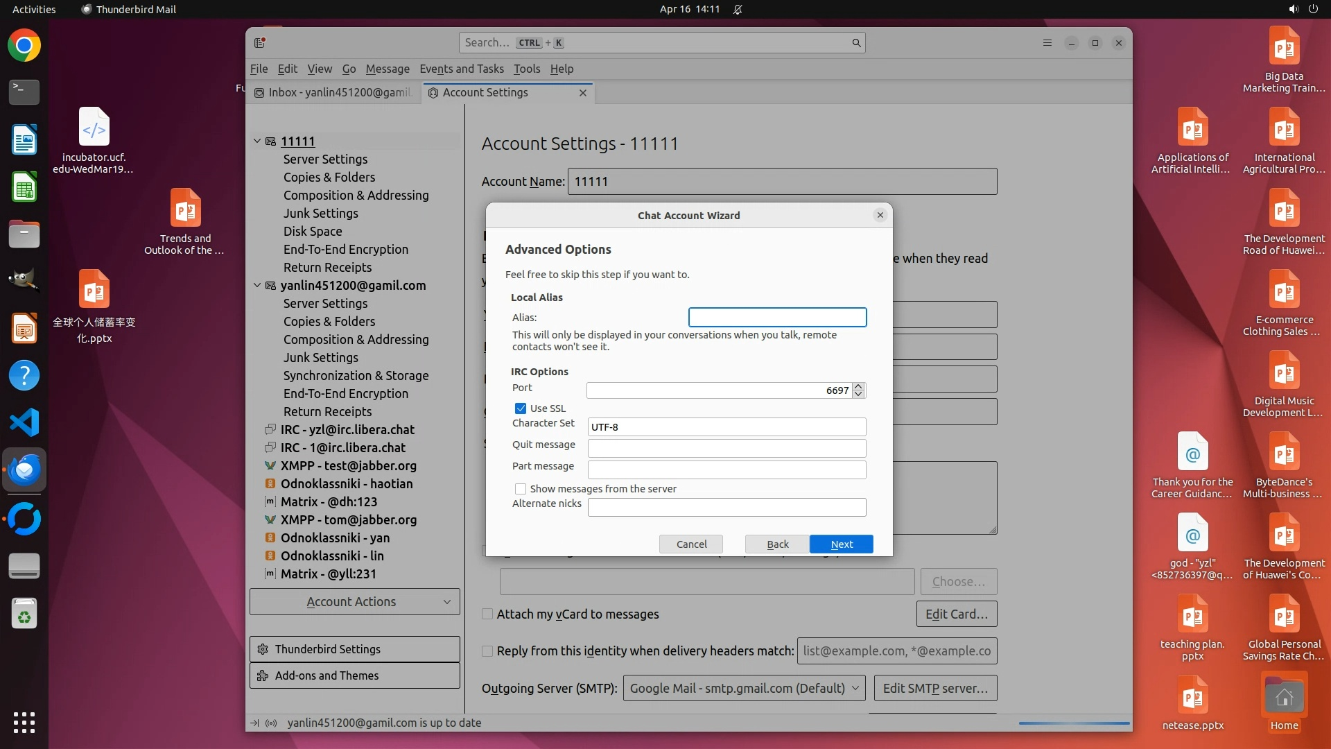Screen dimensions: 1331x749
Task: Expand the Outgoing Server SMTP dropdown
Action: pos(744,688)
